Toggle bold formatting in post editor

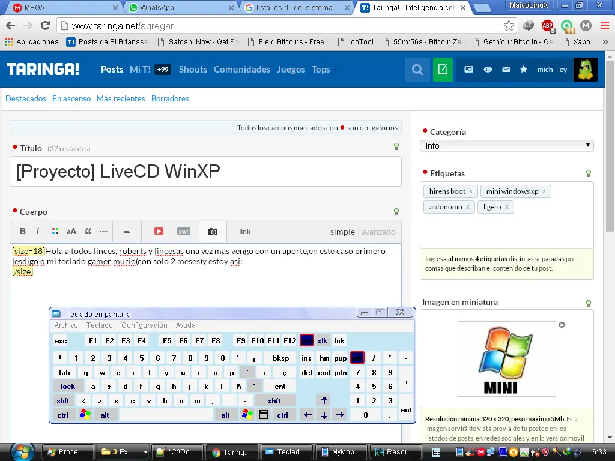[x=23, y=231]
